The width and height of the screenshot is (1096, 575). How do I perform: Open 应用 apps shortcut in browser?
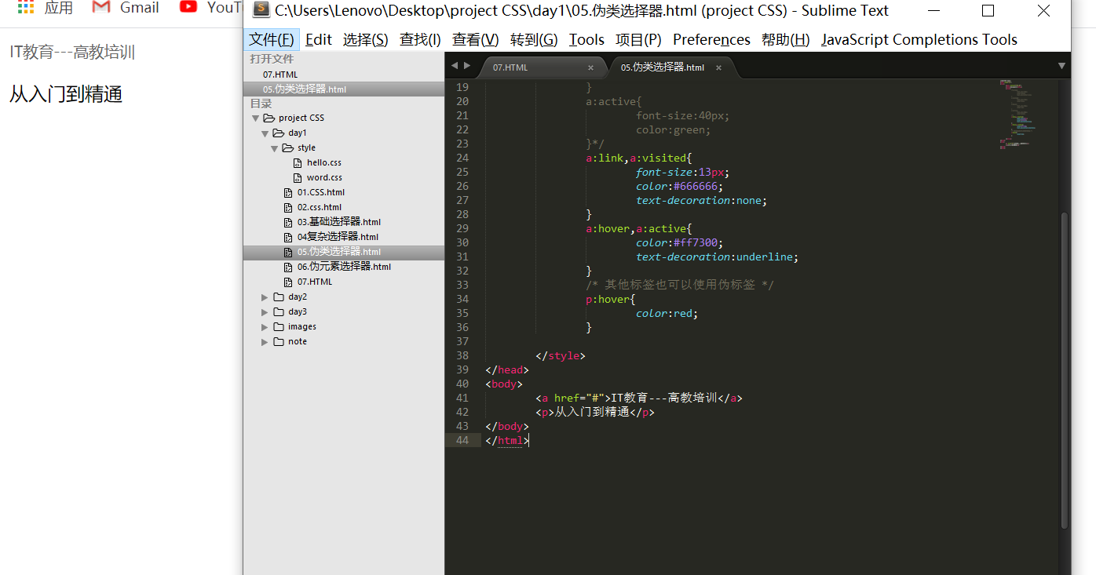(45, 8)
